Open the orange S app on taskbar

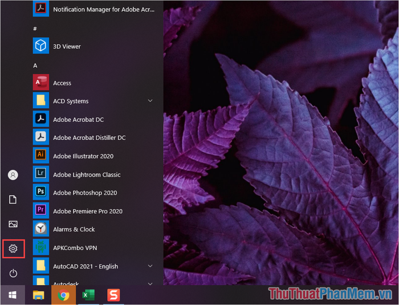pyautogui.click(x=113, y=295)
